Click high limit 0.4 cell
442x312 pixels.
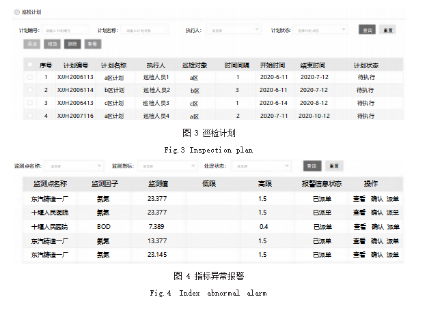(x=264, y=227)
